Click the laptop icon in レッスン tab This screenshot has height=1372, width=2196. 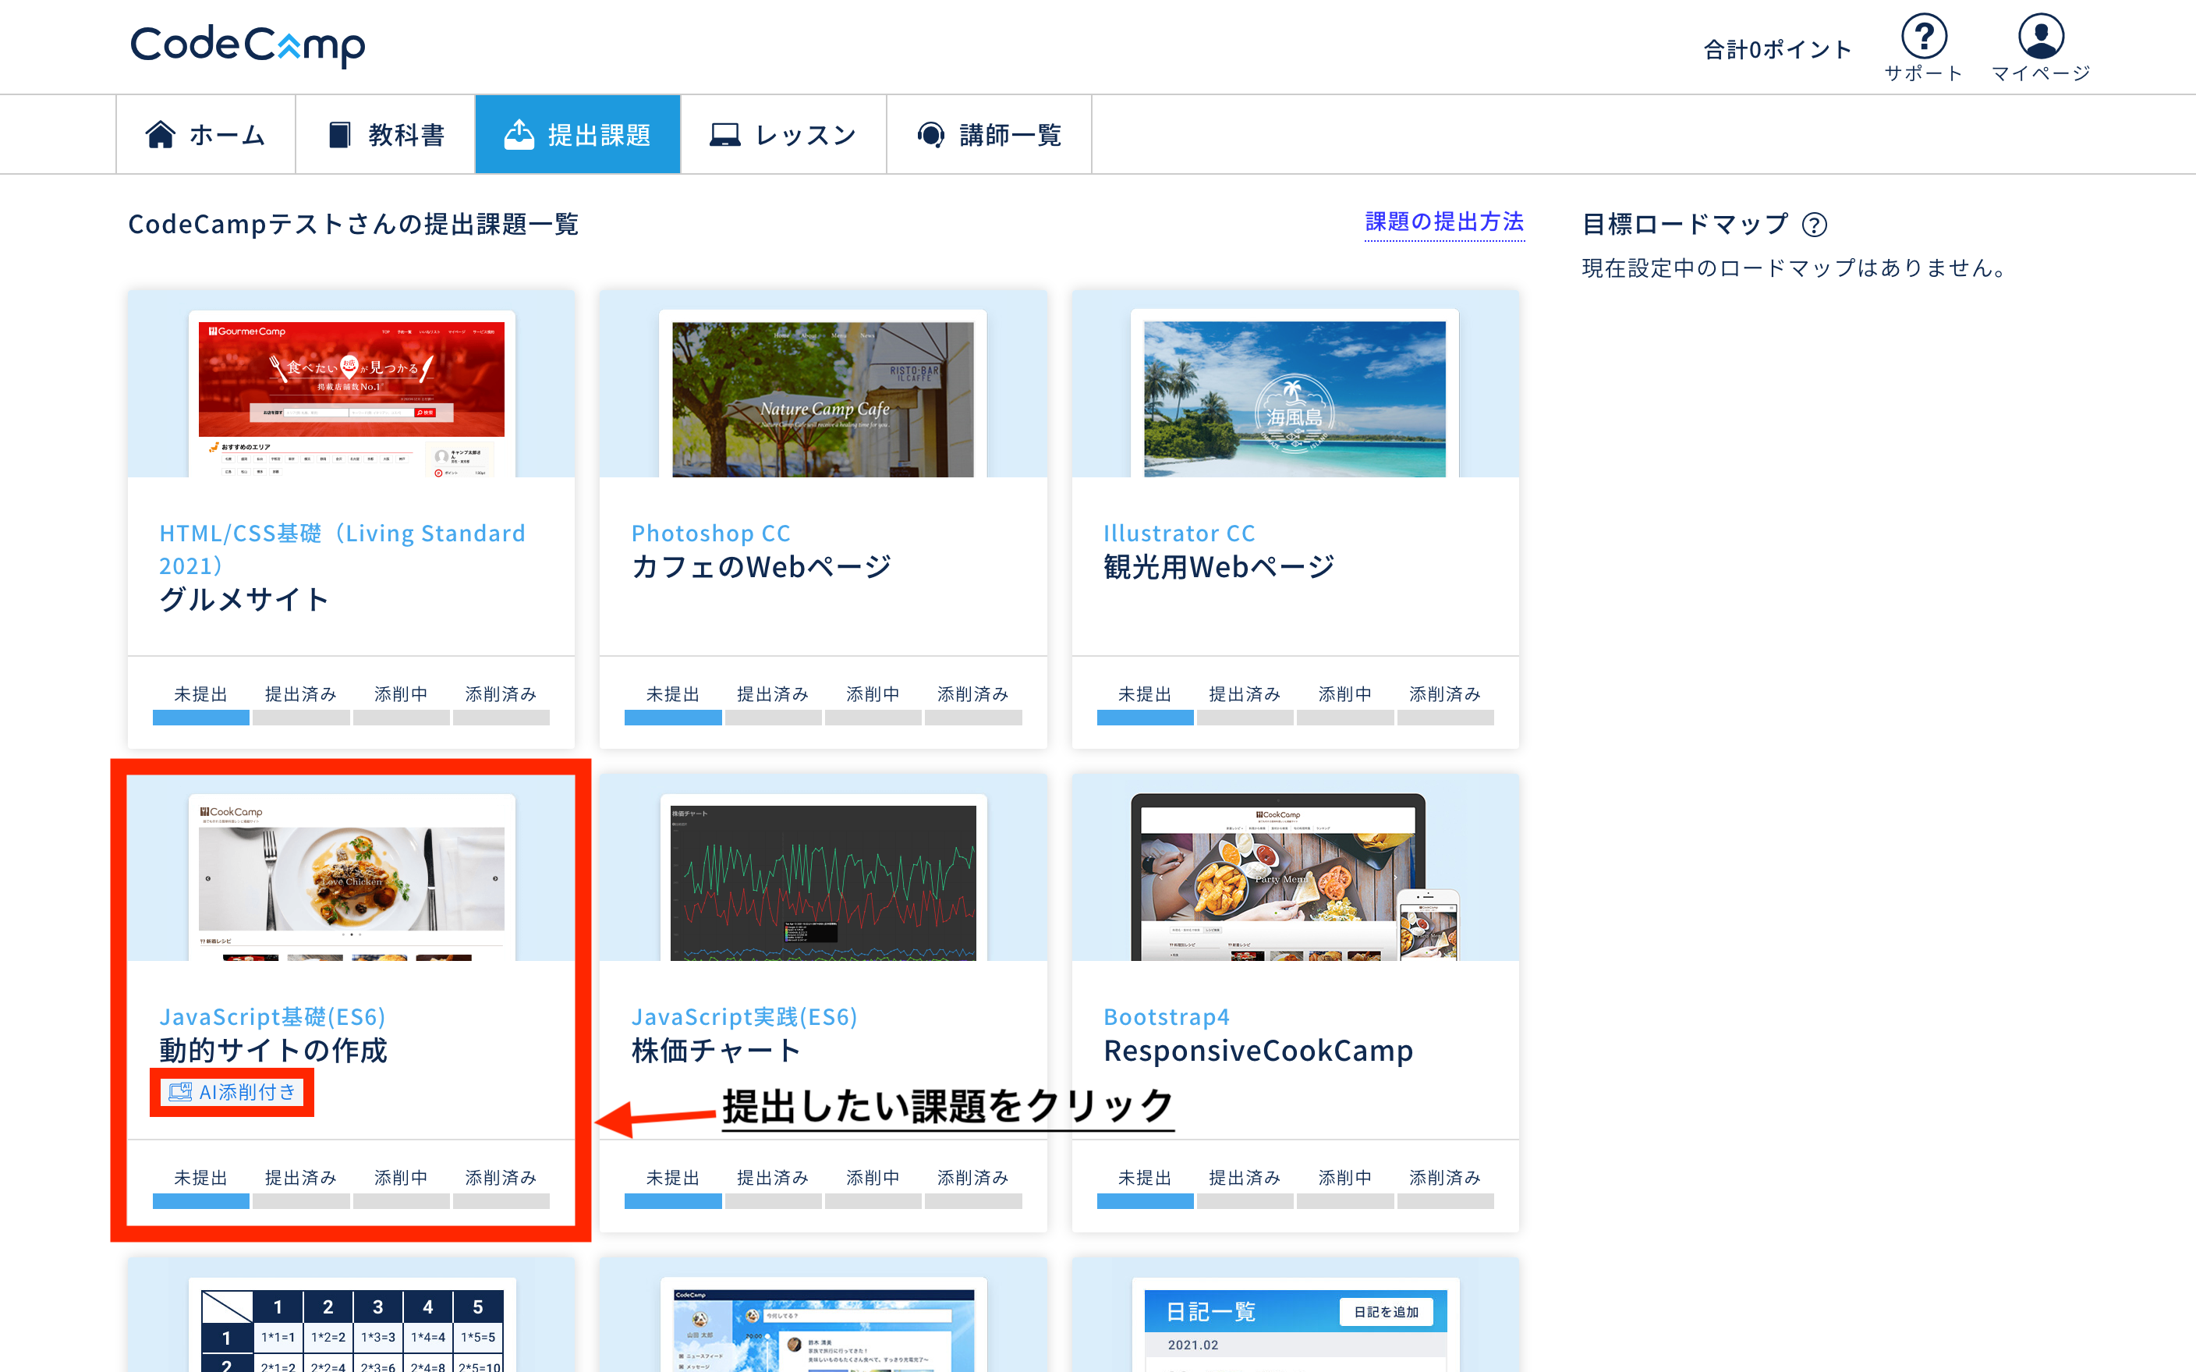click(724, 134)
